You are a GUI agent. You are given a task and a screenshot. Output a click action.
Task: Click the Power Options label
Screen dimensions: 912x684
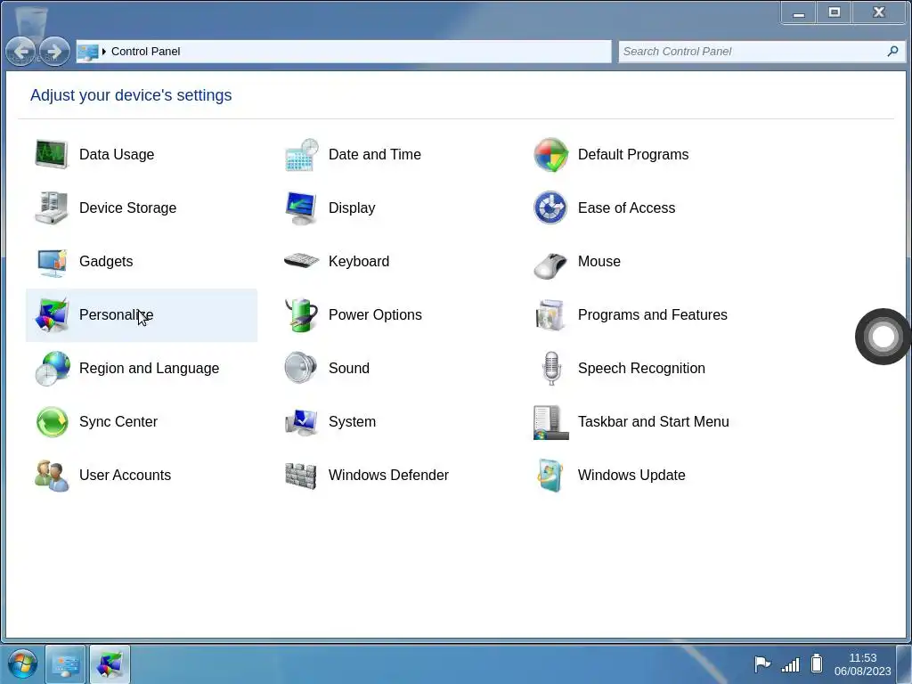(375, 315)
